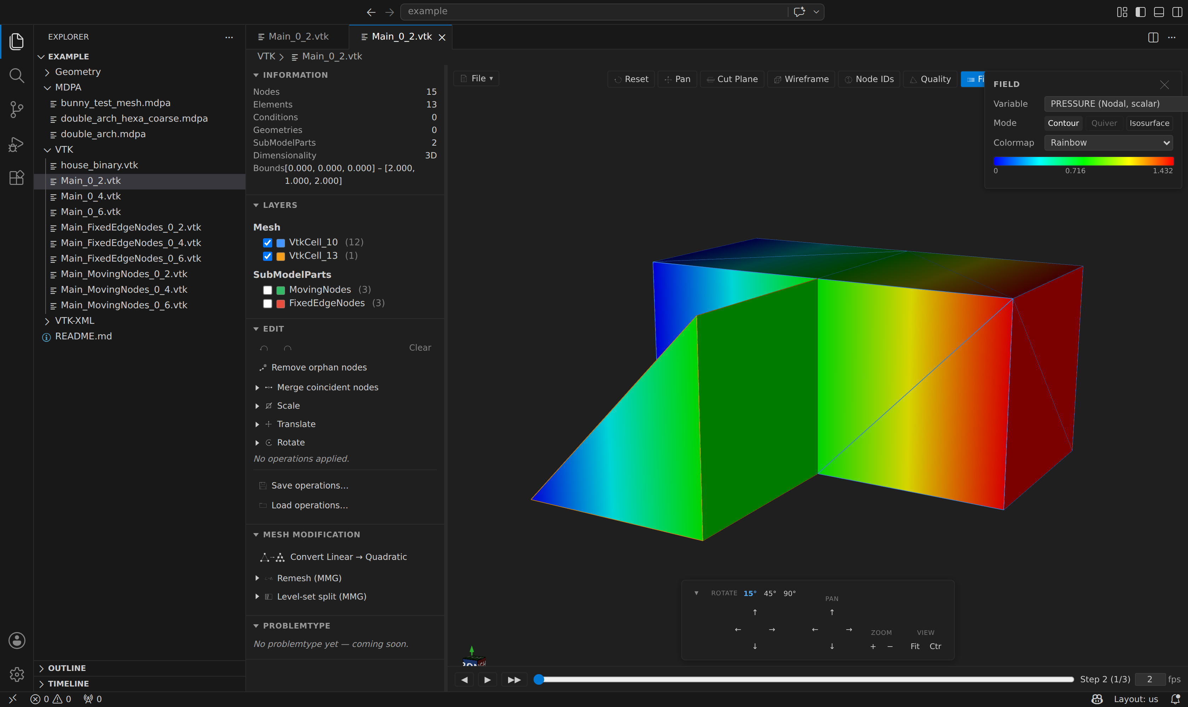Open the Extensions view icon
This screenshot has height=707, width=1188.
[17, 178]
